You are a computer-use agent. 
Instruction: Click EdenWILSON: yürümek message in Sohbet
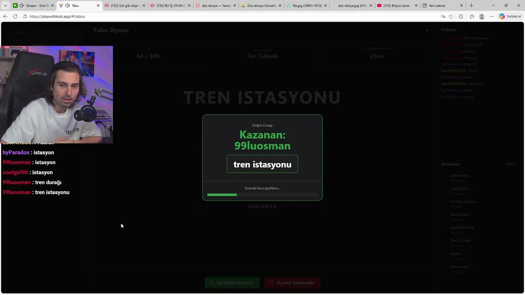tap(462, 84)
